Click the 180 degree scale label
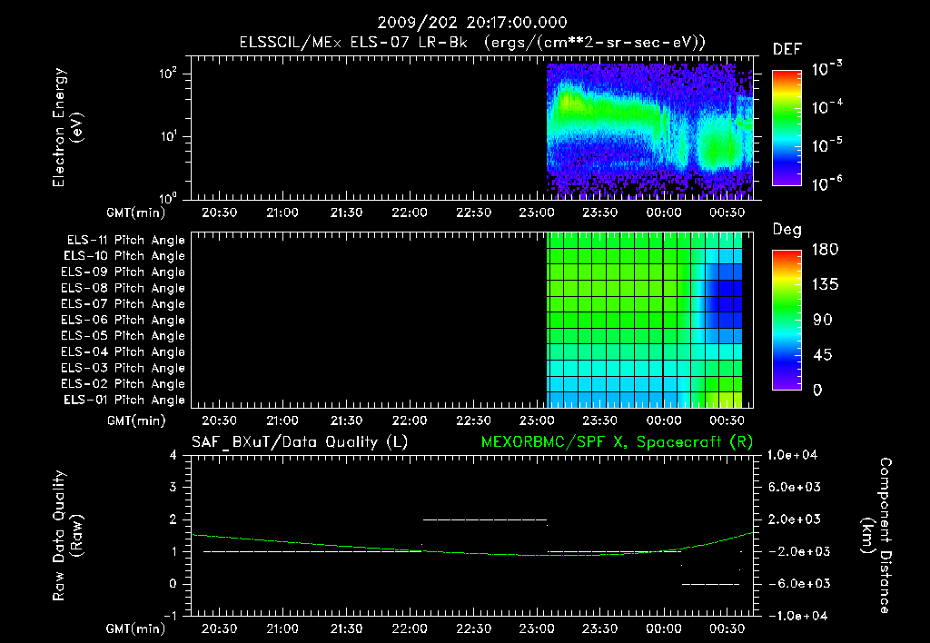This screenshot has width=930, height=643. pos(825,250)
